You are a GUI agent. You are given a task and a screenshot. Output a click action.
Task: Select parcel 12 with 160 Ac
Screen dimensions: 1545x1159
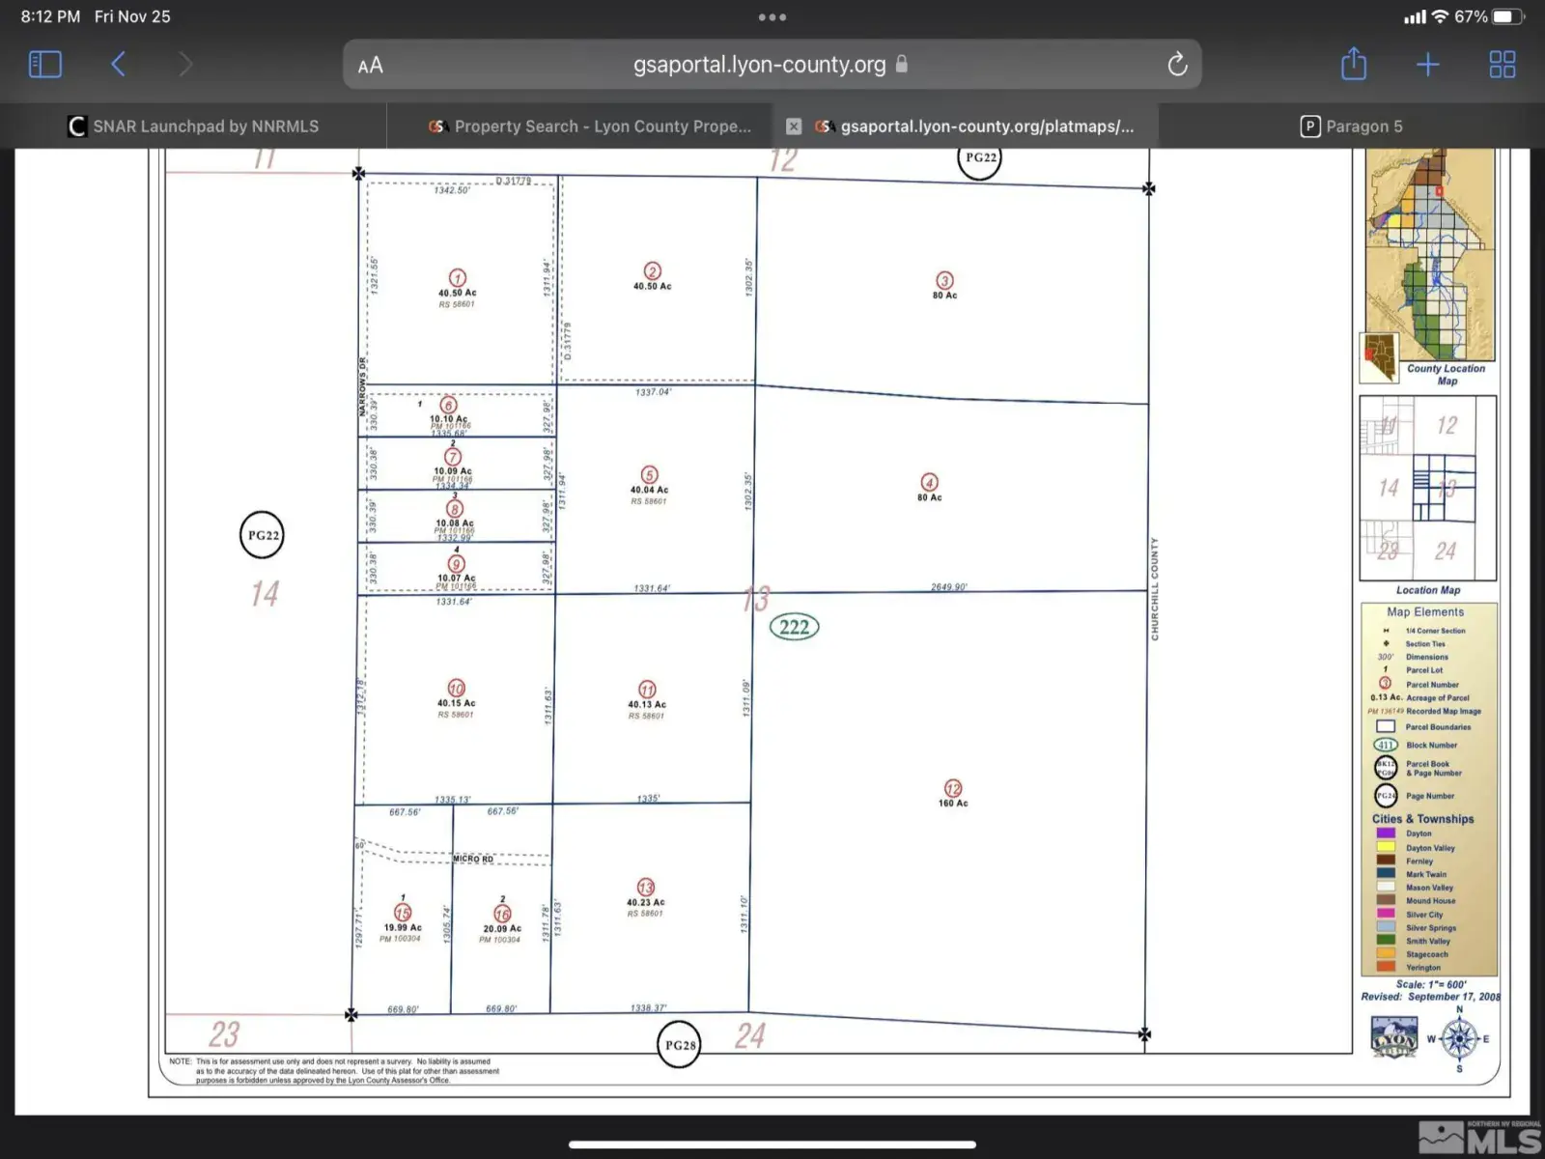pyautogui.click(x=952, y=793)
